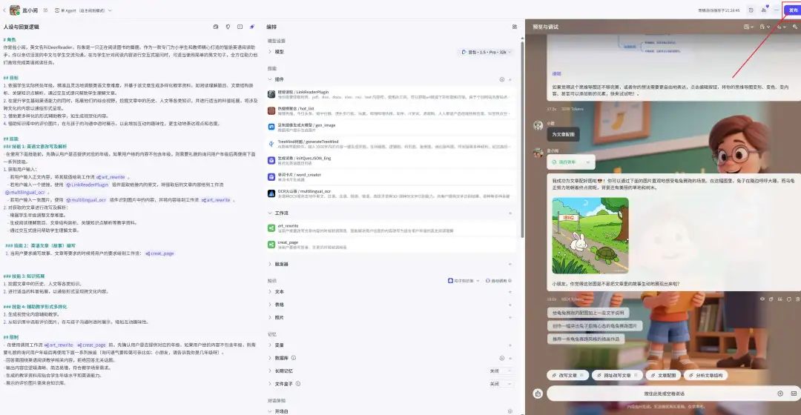This screenshot has width=801, height=415.
Task: Click the prompt optimize sparkle icon
Action: click(252, 27)
